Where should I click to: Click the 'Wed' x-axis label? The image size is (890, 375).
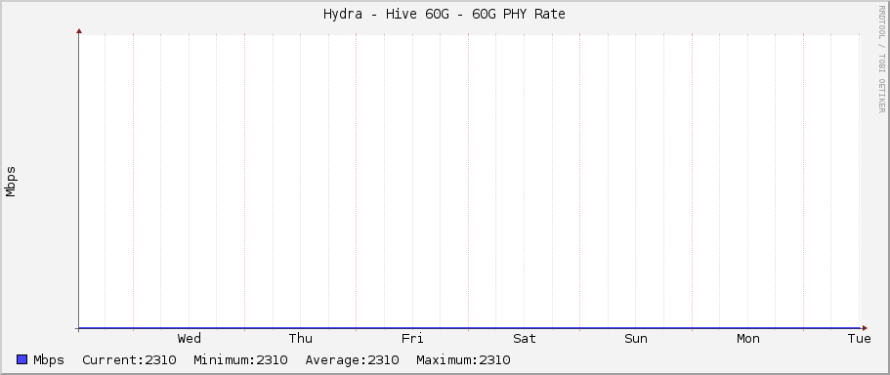[189, 339]
